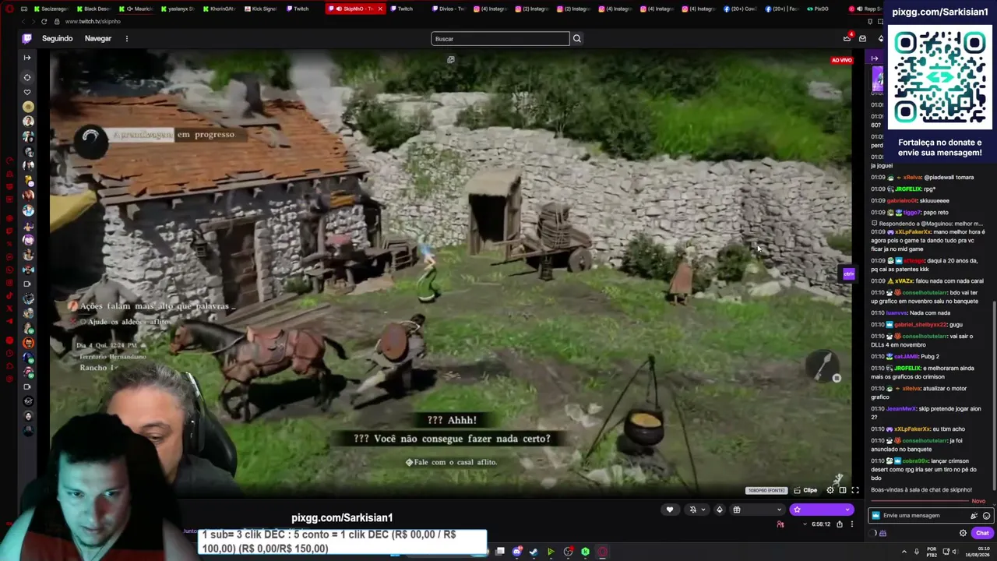The height and width of the screenshot is (561, 997).
Task: Follow the channel with the heart button
Action: coord(670,510)
